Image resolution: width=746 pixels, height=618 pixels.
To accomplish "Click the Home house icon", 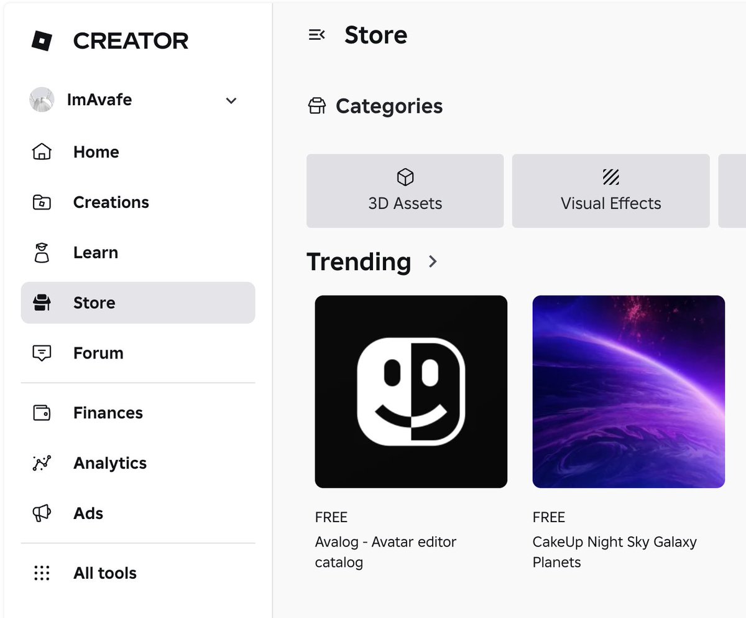I will (42, 152).
